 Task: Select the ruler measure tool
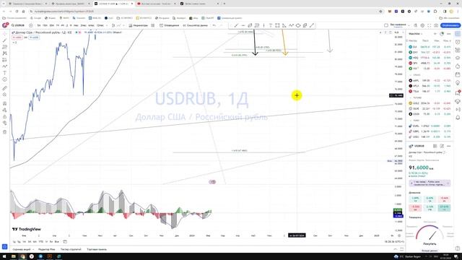(4, 88)
